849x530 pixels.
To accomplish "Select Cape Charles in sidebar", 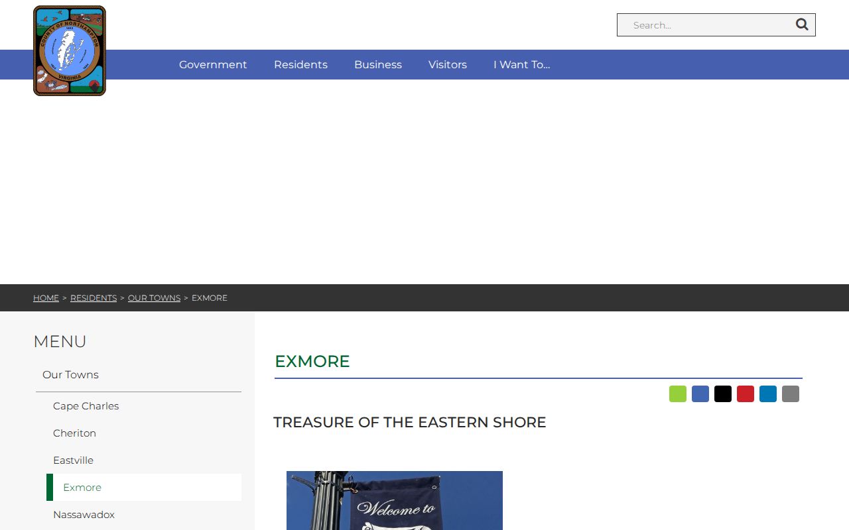I will click(144, 406).
